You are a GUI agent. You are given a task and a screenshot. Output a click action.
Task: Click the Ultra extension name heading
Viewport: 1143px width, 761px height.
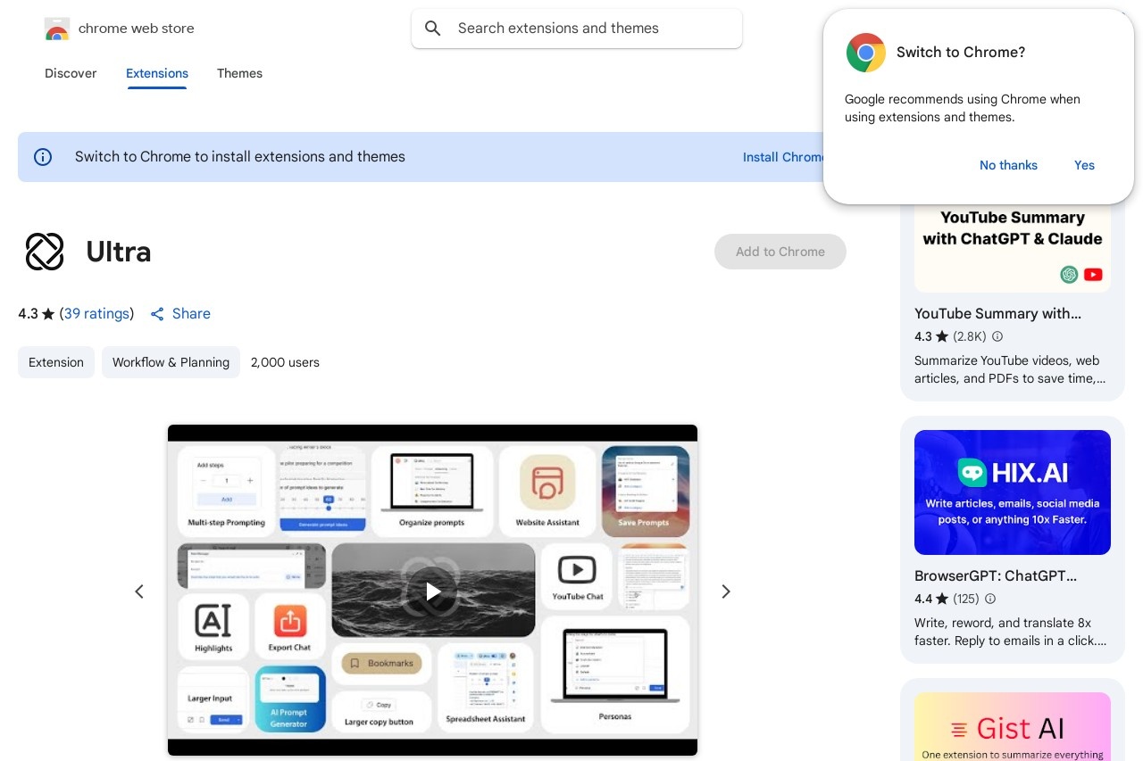click(119, 252)
